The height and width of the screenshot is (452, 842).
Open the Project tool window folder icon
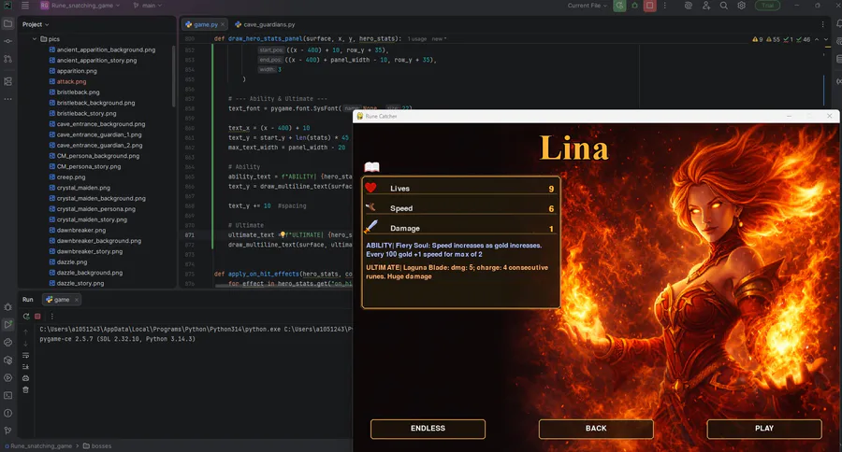pos(8,23)
